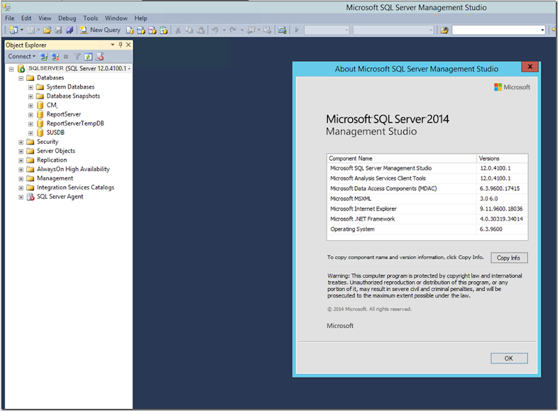Click the Activity Monitor toolbar icon
558x411 pixels.
[282, 30]
